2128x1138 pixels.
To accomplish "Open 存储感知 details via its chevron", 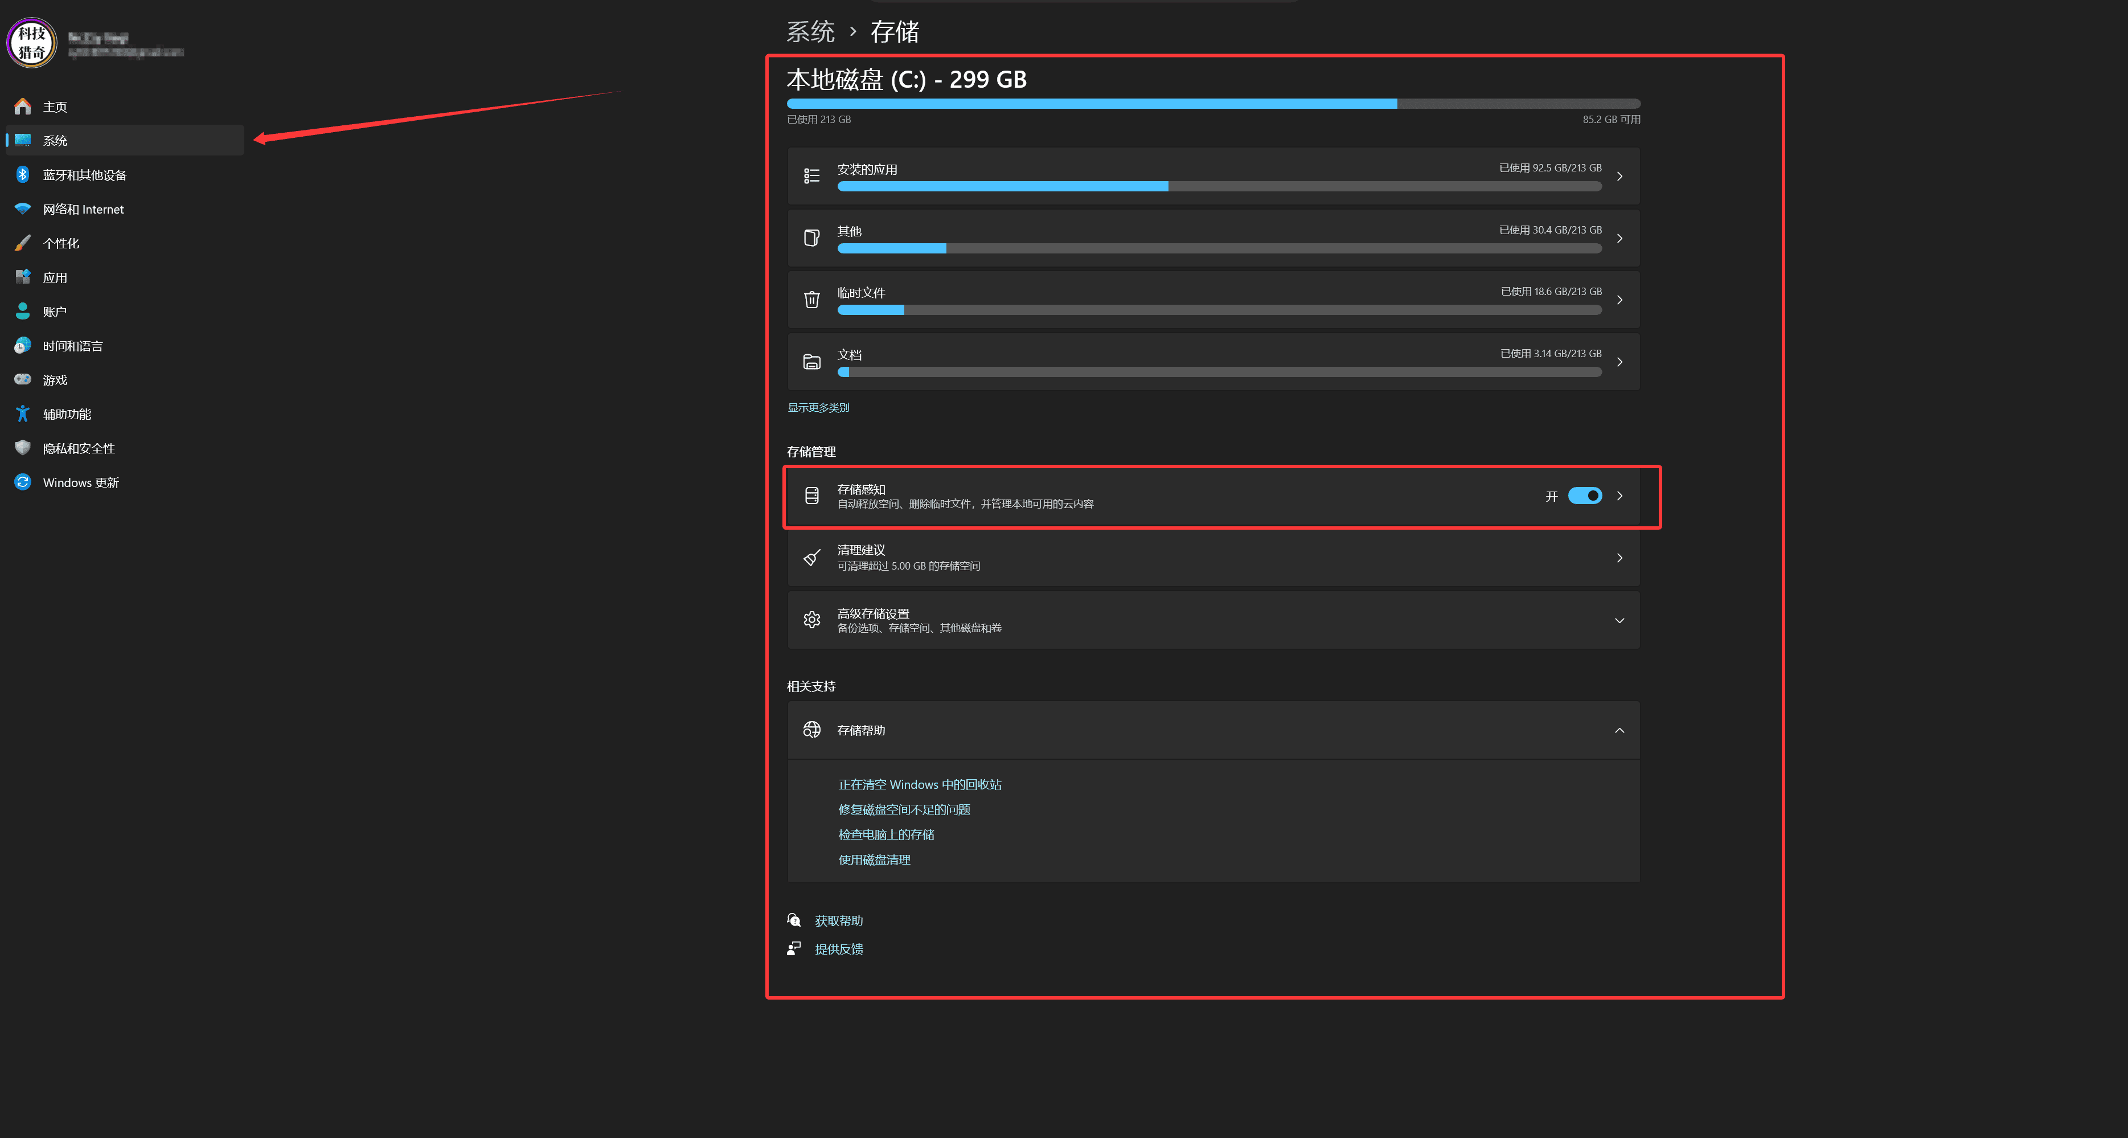I will click(1619, 496).
